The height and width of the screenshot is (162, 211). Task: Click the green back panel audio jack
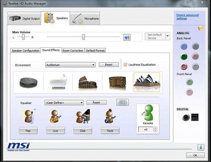[184, 57]
